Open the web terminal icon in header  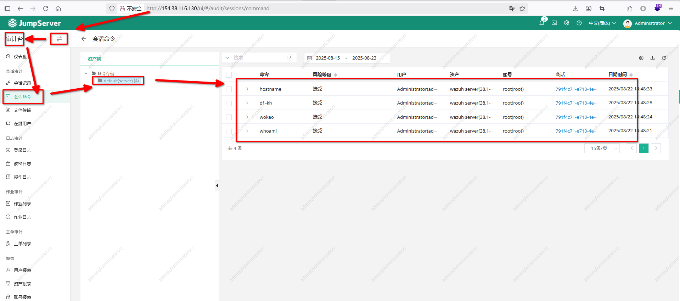tap(554, 23)
